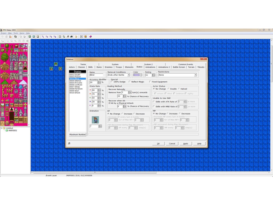Click the Apply button
The image size is (273, 205).
click(x=186, y=144)
